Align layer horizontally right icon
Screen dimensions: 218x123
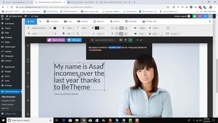126,28
